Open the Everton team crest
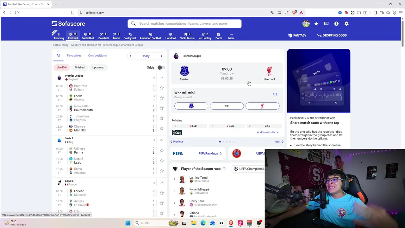The width and height of the screenshot is (405, 228). pos(184,71)
